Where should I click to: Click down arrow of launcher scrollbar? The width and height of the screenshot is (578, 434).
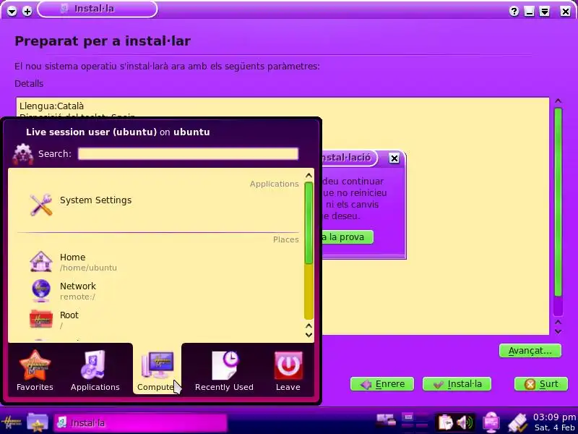coord(309,335)
